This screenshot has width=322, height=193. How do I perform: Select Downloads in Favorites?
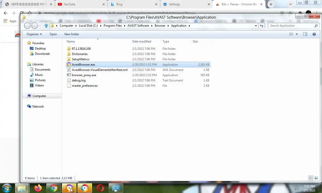pos(42,54)
